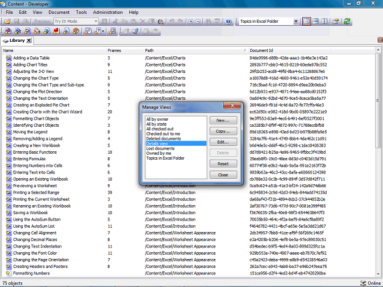Viewport: 383px width, 287px height.
Task: Click the Delete X toolbar icon
Action: click(x=142, y=22)
